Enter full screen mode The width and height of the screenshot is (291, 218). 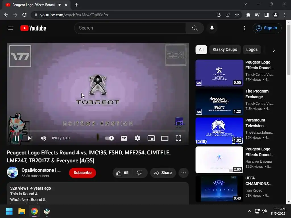178,138
